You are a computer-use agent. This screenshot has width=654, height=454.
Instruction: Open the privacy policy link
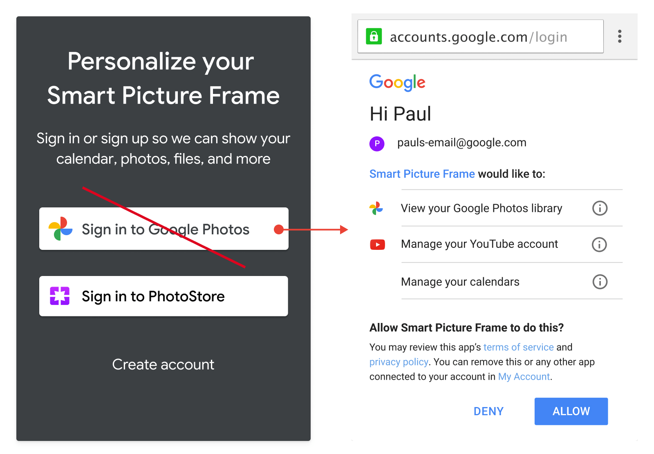399,362
